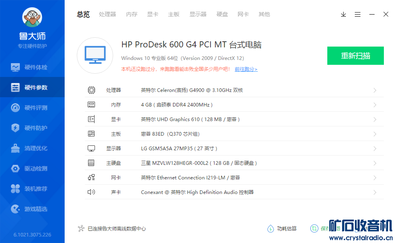Image resolution: width=396 pixels, height=243 pixels.
Task: Expand the 处理器 row chevron
Action: (x=375, y=90)
